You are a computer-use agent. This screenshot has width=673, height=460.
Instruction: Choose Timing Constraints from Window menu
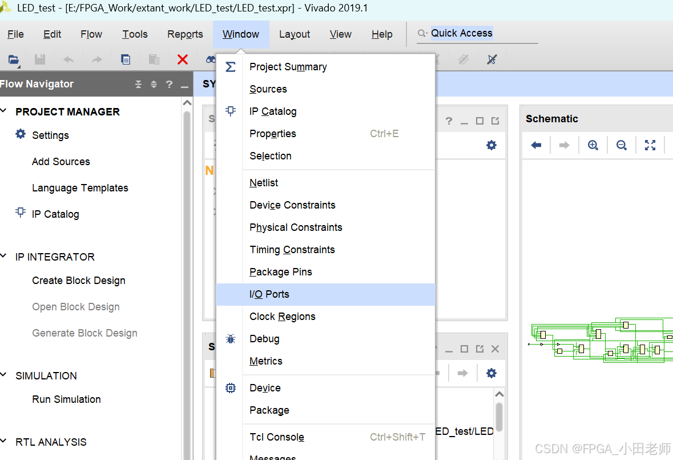tap(325, 250)
